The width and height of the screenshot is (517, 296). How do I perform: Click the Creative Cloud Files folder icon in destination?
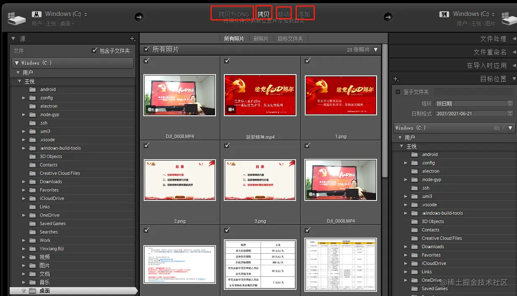[415, 238]
